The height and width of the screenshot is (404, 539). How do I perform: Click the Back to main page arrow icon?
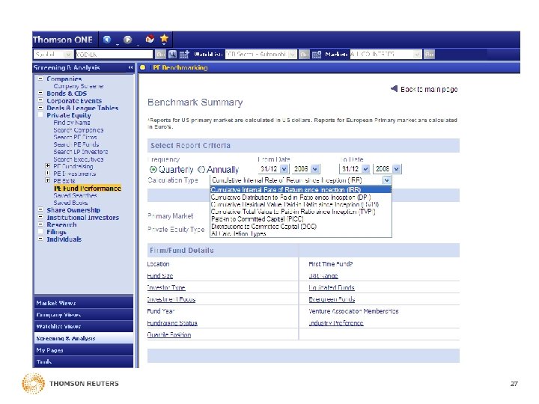395,88
